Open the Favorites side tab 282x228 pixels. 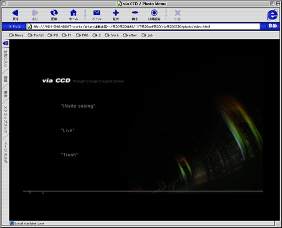pyautogui.click(x=6, y=59)
